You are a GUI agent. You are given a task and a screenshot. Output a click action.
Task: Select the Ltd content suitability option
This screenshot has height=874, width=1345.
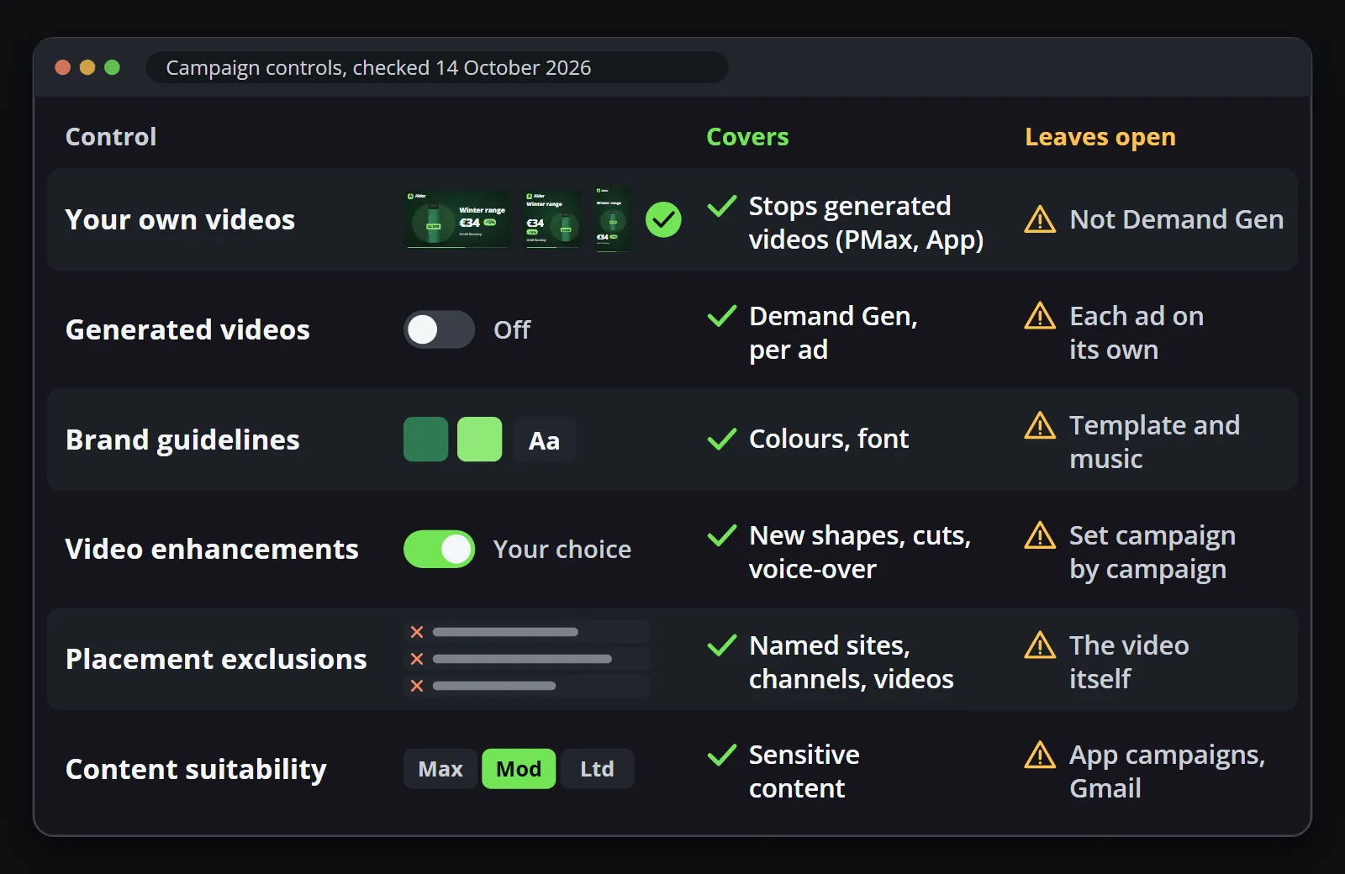pos(597,769)
